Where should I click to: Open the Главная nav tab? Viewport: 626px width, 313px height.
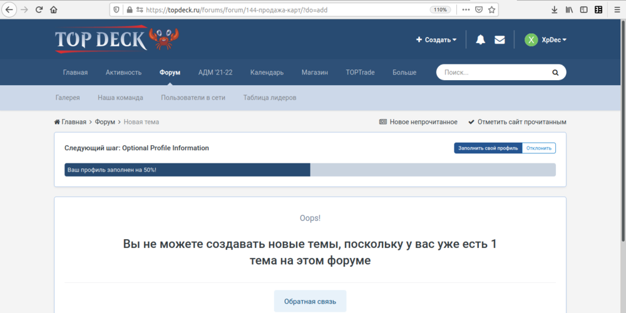[76, 72]
